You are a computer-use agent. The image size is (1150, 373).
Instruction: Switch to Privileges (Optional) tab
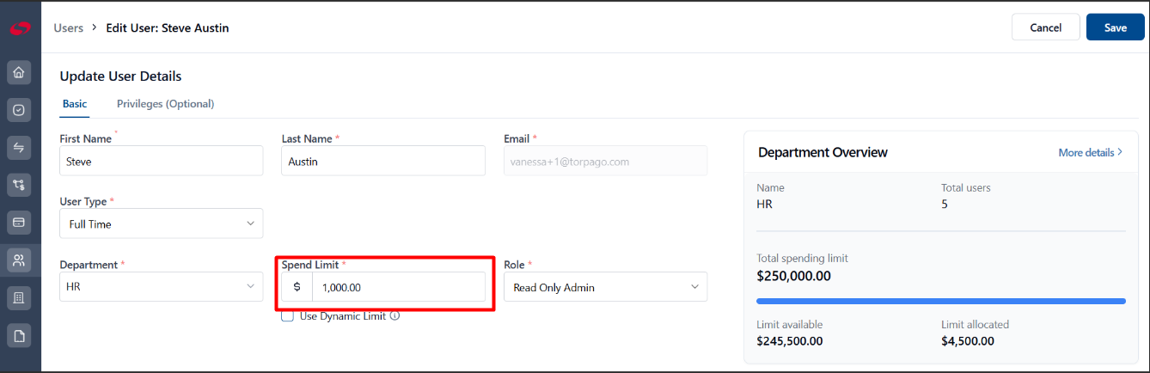coord(166,104)
